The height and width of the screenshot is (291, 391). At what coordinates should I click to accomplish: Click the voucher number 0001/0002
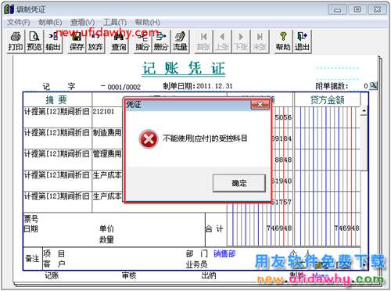click(x=124, y=87)
